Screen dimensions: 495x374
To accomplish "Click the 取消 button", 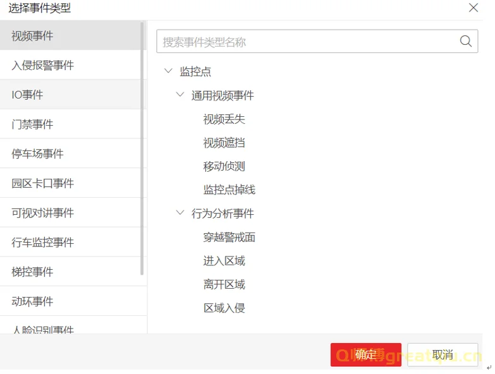I will 443,354.
